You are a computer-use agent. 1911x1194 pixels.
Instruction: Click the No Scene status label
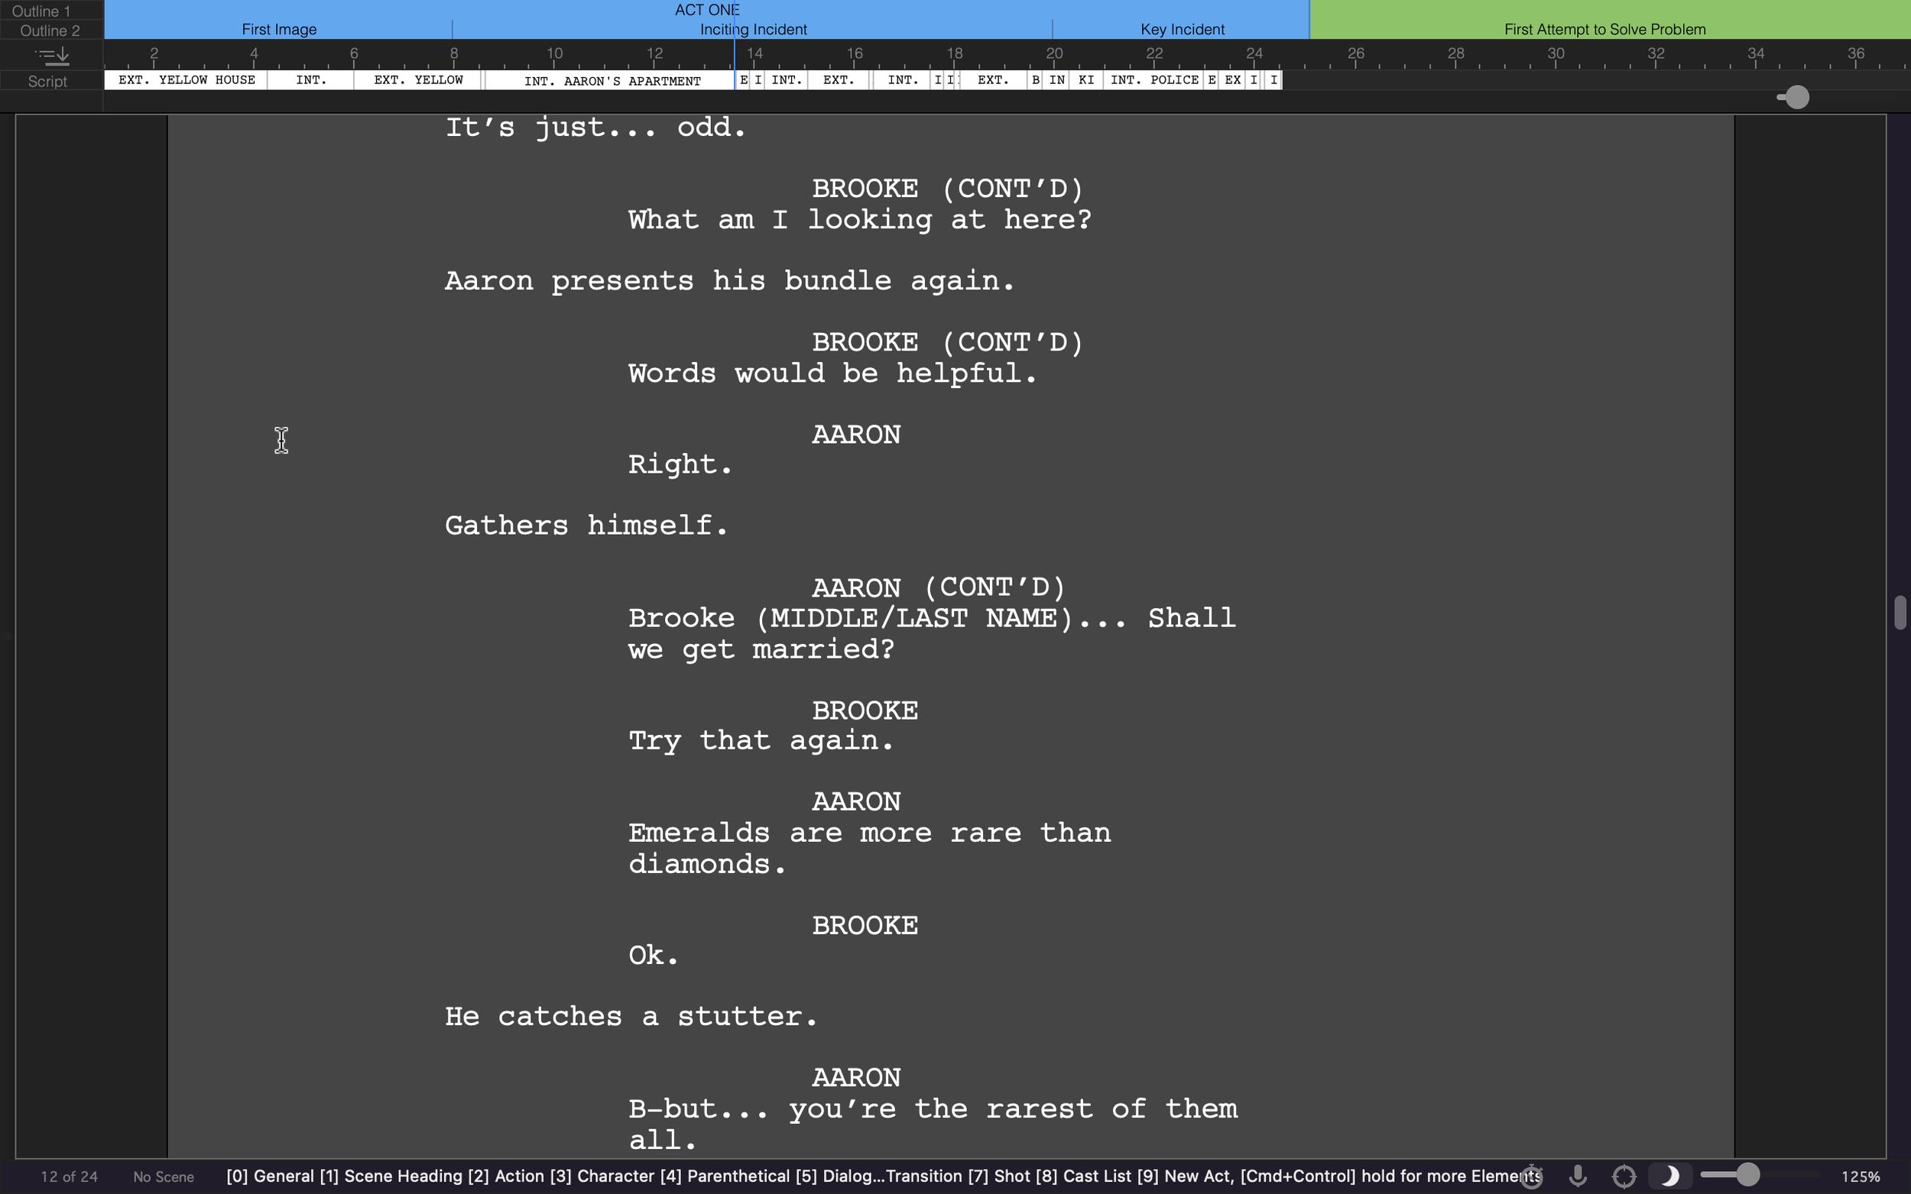[x=164, y=1176]
